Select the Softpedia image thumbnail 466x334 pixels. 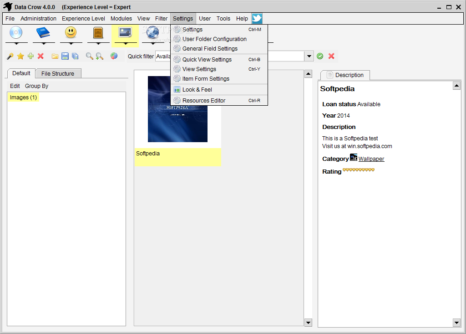(x=178, y=109)
